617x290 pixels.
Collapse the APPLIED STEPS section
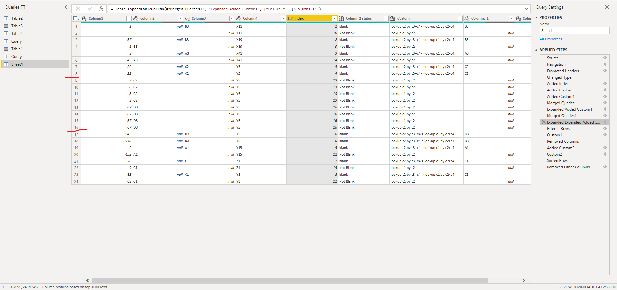tap(536, 50)
